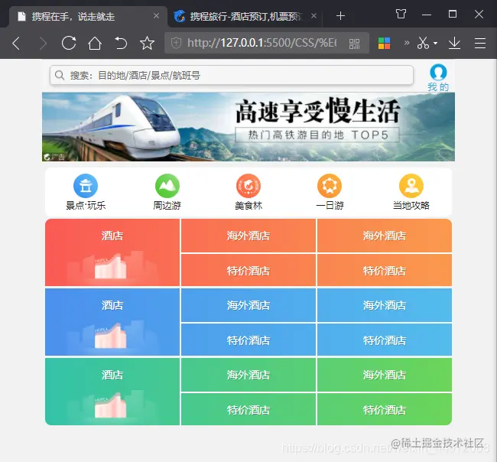Click the browser forward arrow
Screen dimensions: 497x462
click(43, 43)
